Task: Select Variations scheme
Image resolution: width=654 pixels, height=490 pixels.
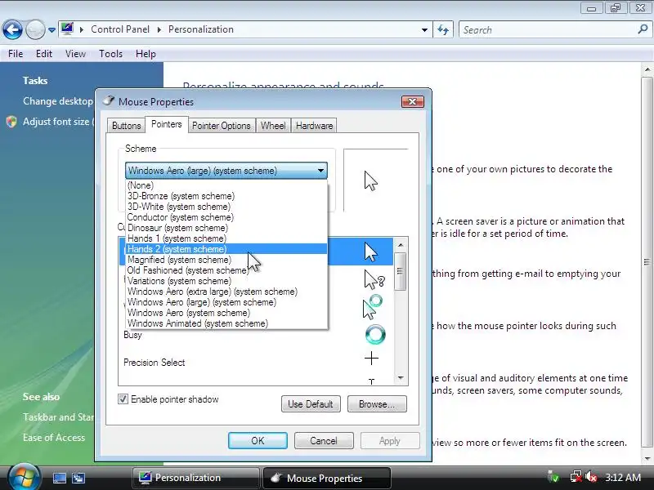Action: [226, 281]
